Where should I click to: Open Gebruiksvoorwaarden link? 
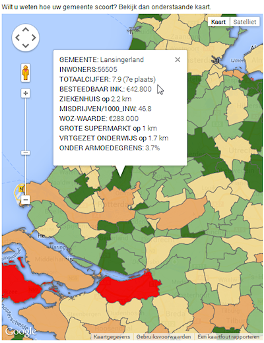(164, 336)
